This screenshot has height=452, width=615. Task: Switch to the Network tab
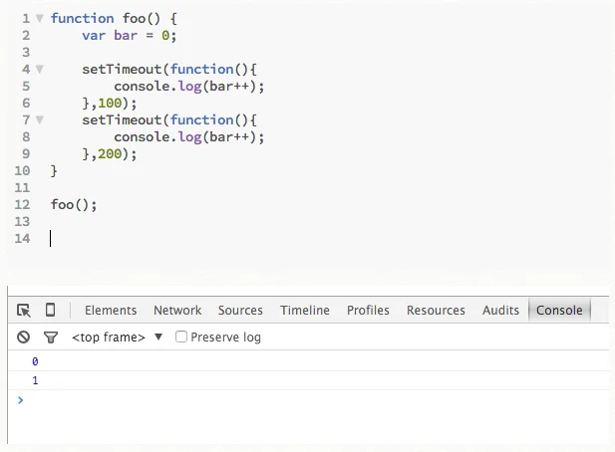tap(177, 311)
